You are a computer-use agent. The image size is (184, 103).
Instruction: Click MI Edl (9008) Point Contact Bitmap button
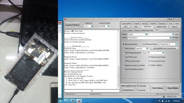point(165,48)
